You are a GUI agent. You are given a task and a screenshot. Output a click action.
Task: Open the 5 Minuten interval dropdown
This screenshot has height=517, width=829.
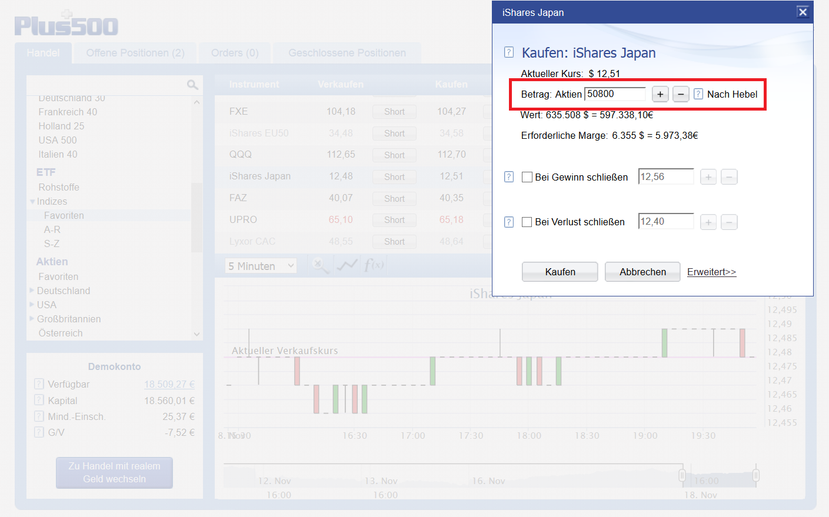point(261,266)
